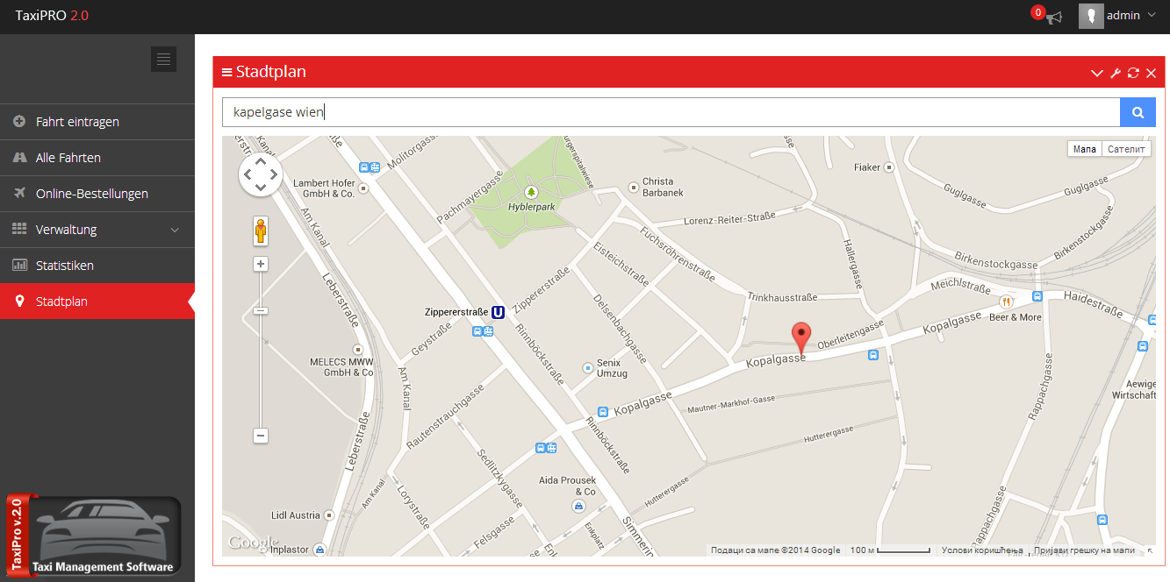Open Fahrt eintragen menu item

[x=97, y=122]
